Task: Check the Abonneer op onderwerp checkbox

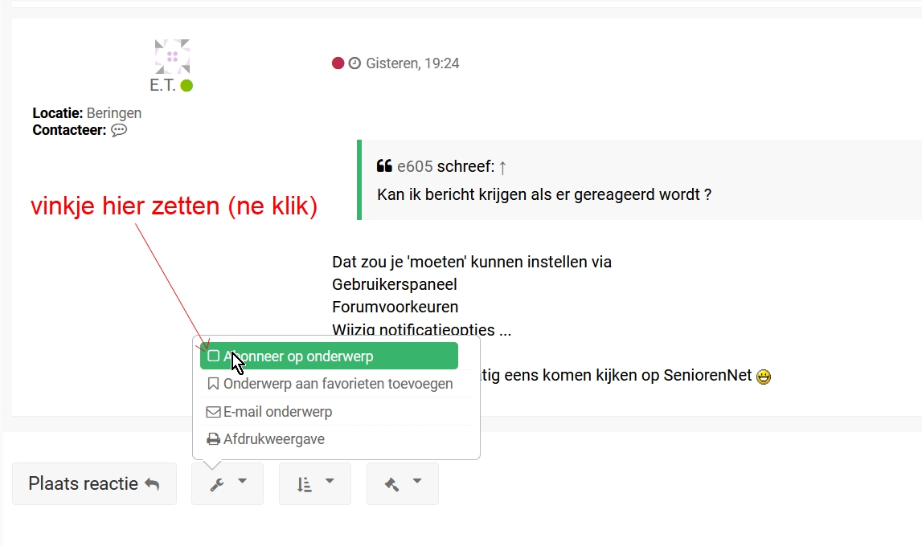Action: click(213, 354)
